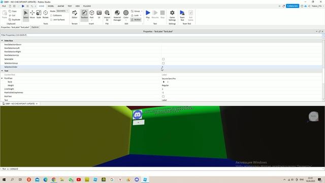Open the Mode Geometric dropdown

[x=62, y=11]
